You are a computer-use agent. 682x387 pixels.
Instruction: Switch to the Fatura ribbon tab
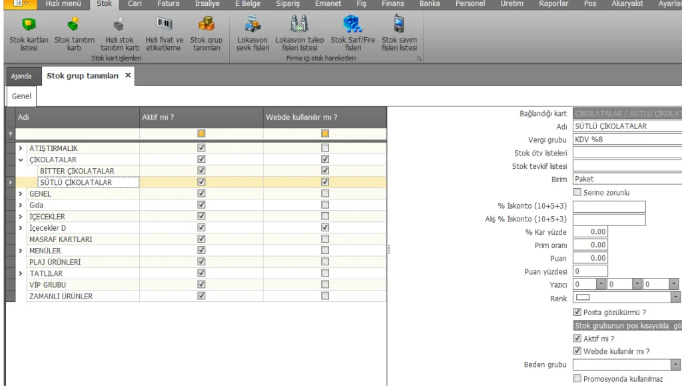click(169, 4)
